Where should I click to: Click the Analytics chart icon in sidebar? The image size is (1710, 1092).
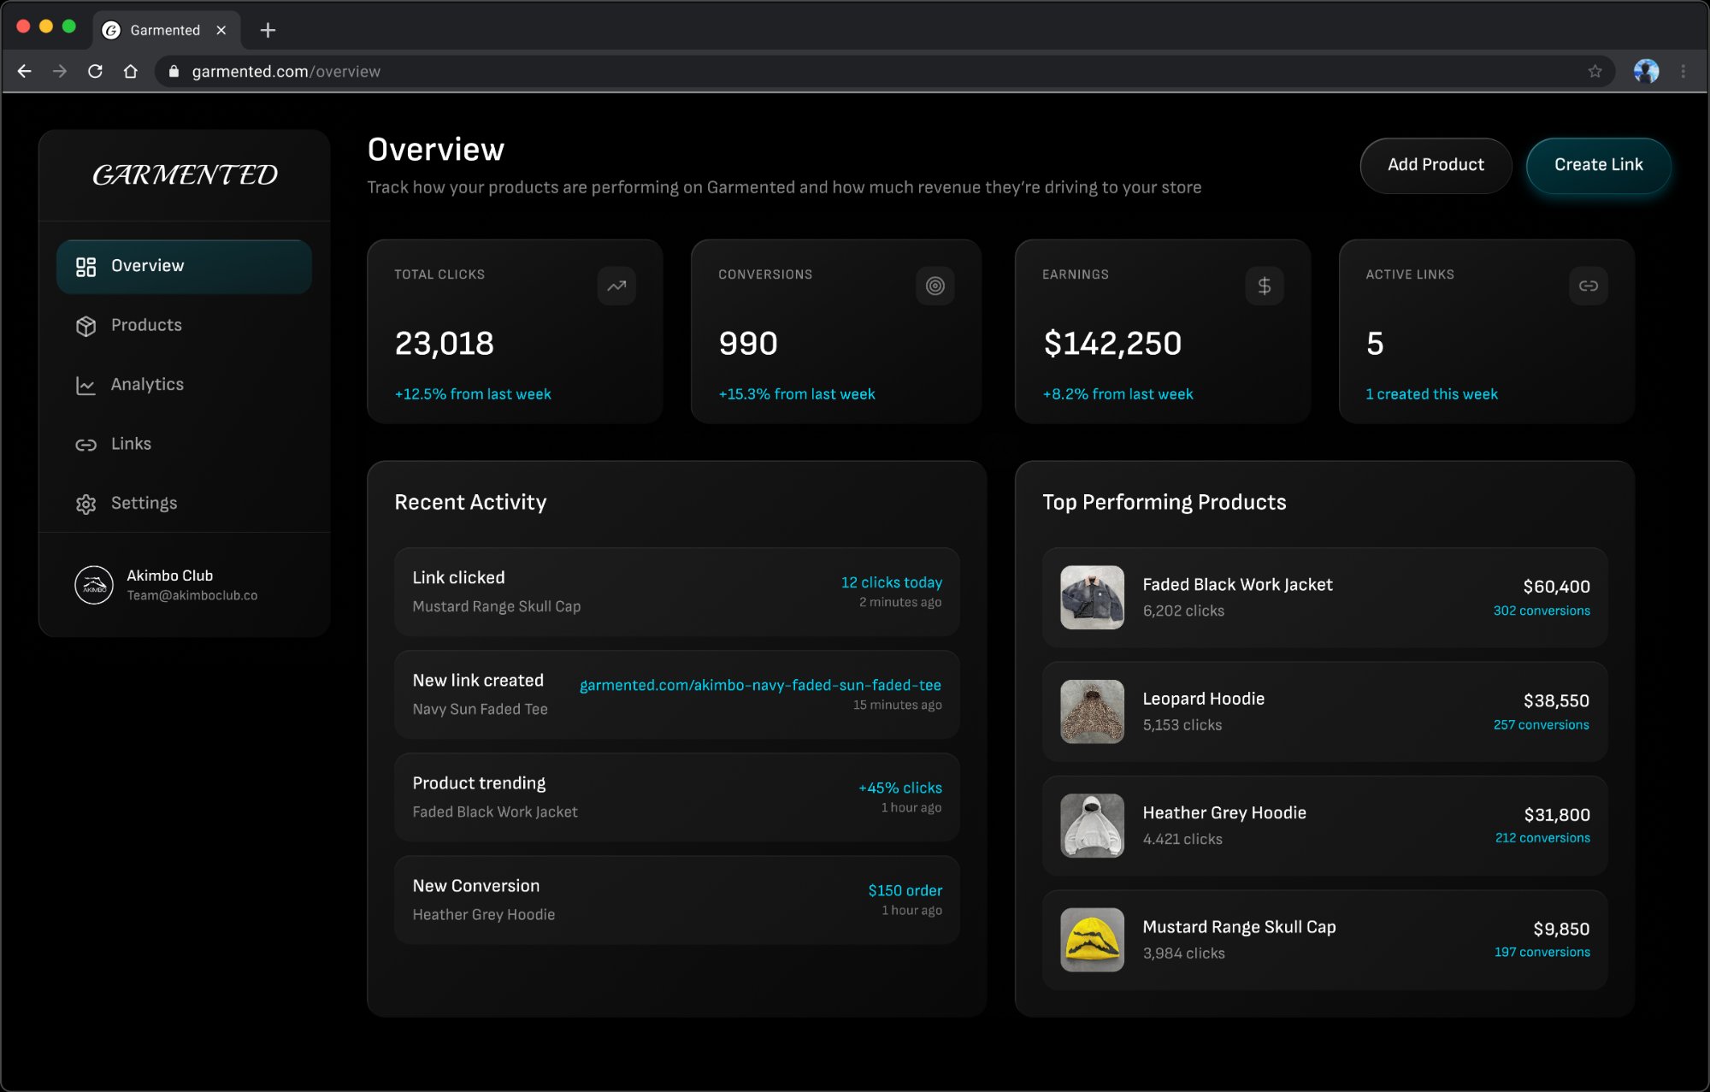(x=85, y=386)
